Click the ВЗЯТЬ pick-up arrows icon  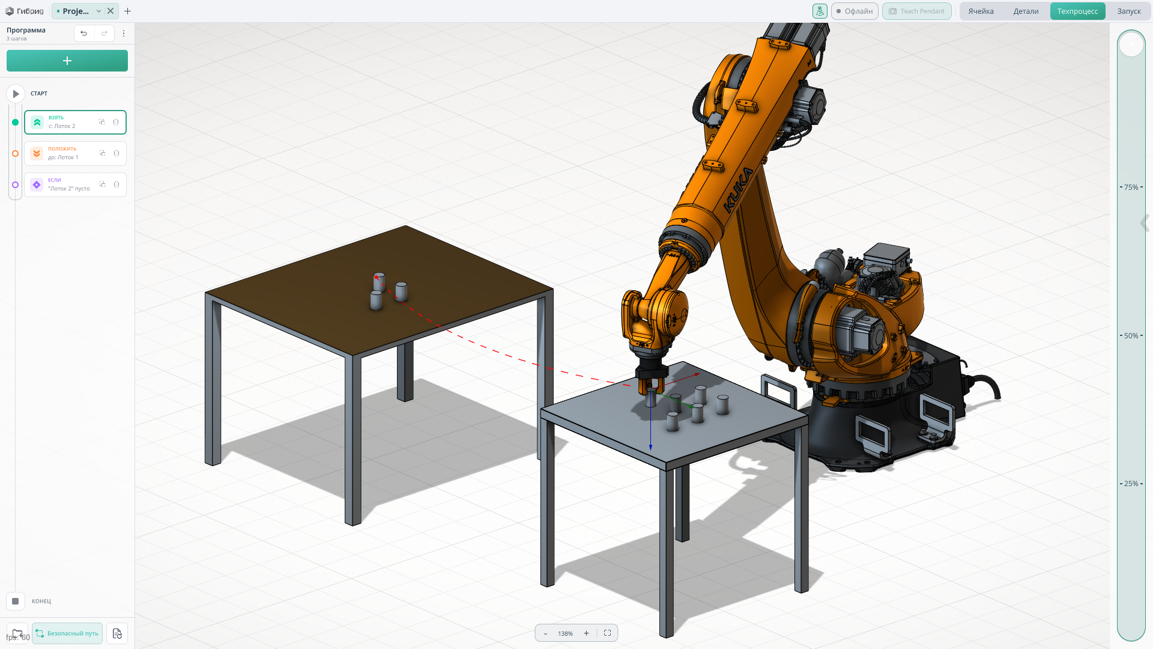37,122
